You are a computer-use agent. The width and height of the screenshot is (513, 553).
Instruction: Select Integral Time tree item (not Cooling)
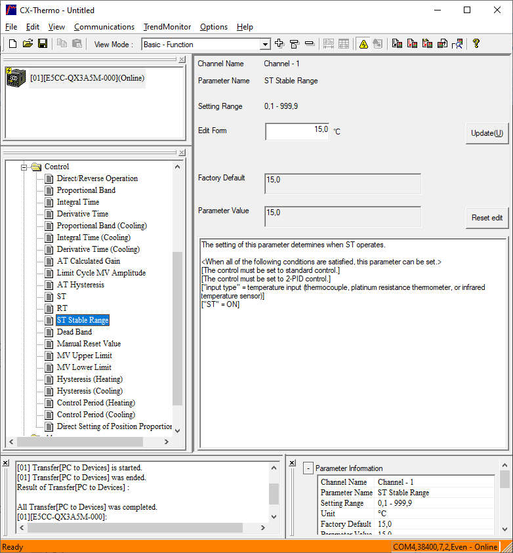(x=78, y=202)
